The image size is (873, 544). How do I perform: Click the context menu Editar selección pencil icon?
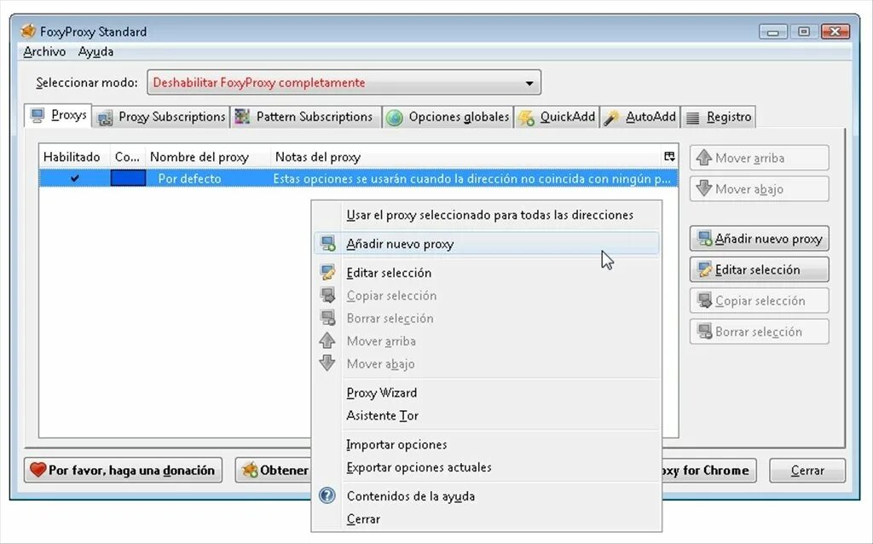[x=328, y=272]
